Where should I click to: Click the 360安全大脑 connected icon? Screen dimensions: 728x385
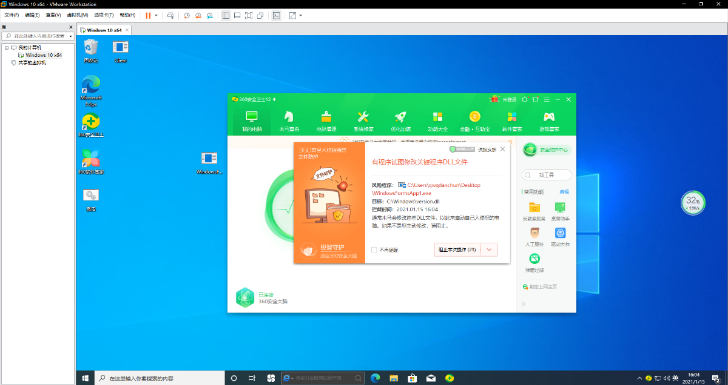coord(244,297)
